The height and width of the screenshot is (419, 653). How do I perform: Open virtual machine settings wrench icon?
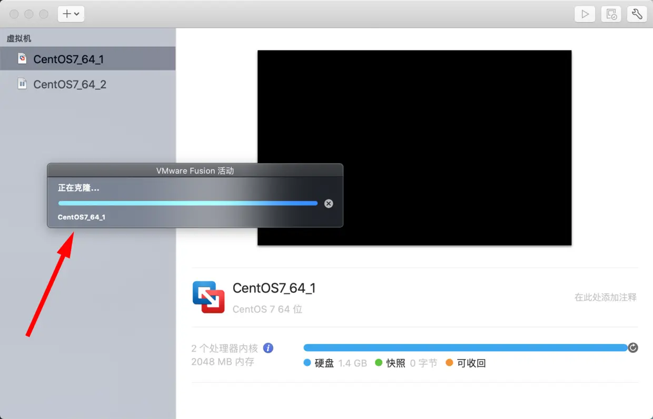(637, 14)
